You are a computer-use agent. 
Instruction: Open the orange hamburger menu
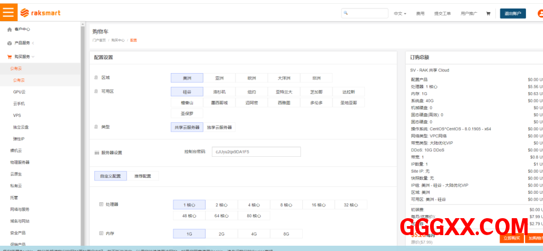pyautogui.click(x=8, y=13)
